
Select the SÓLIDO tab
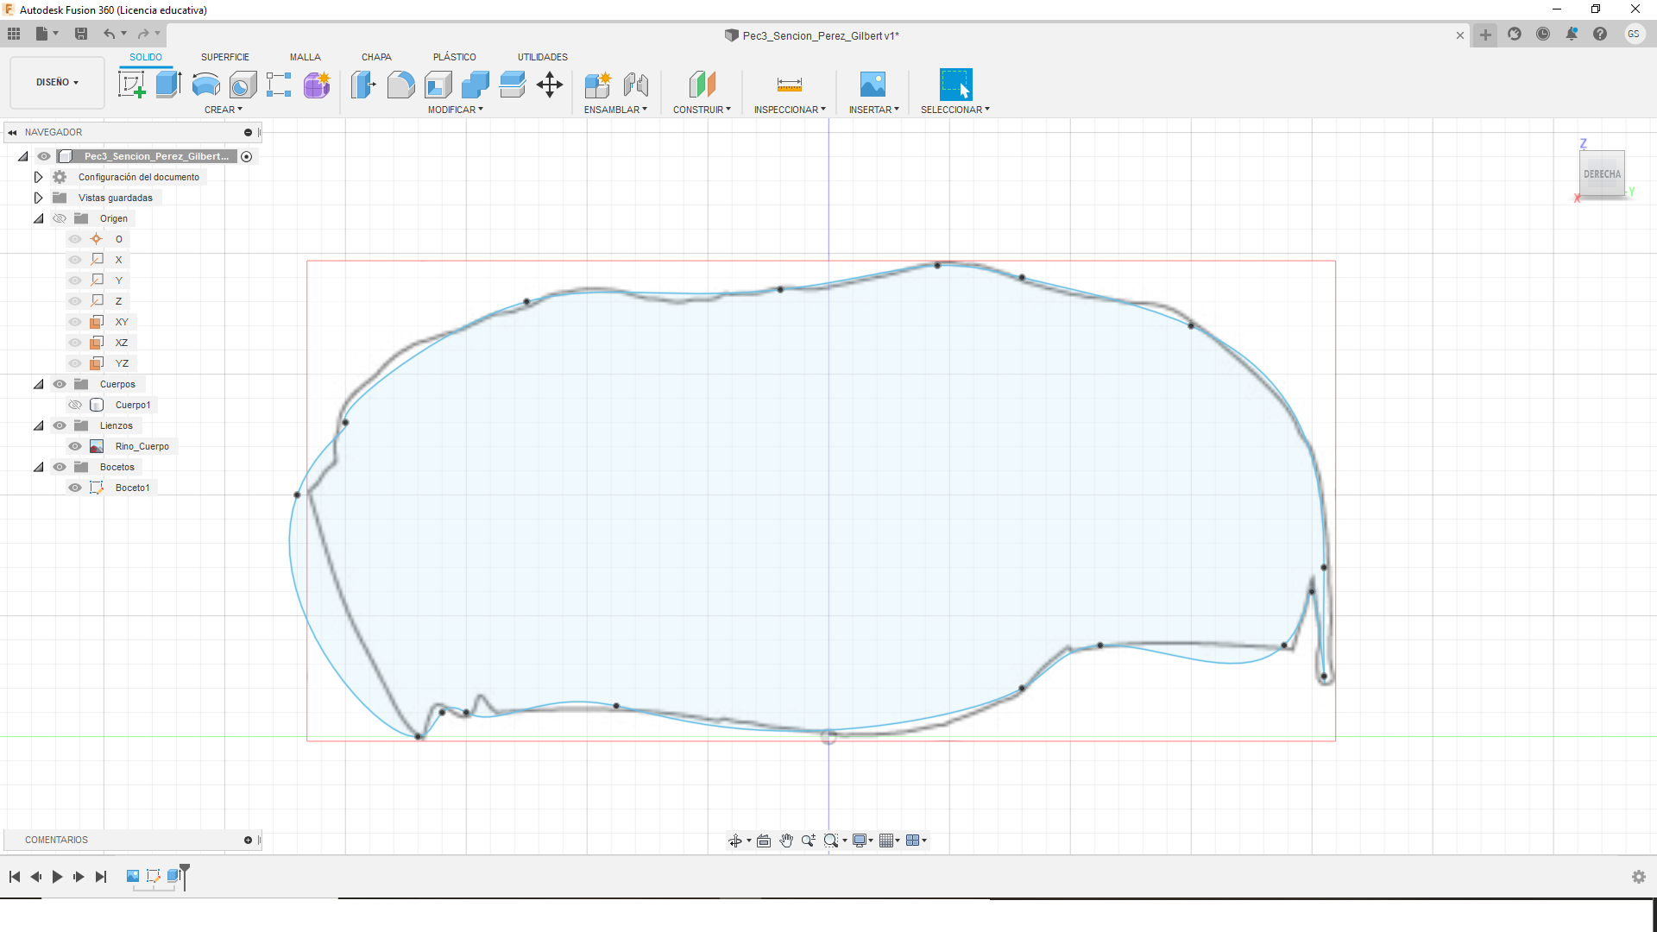tap(146, 57)
